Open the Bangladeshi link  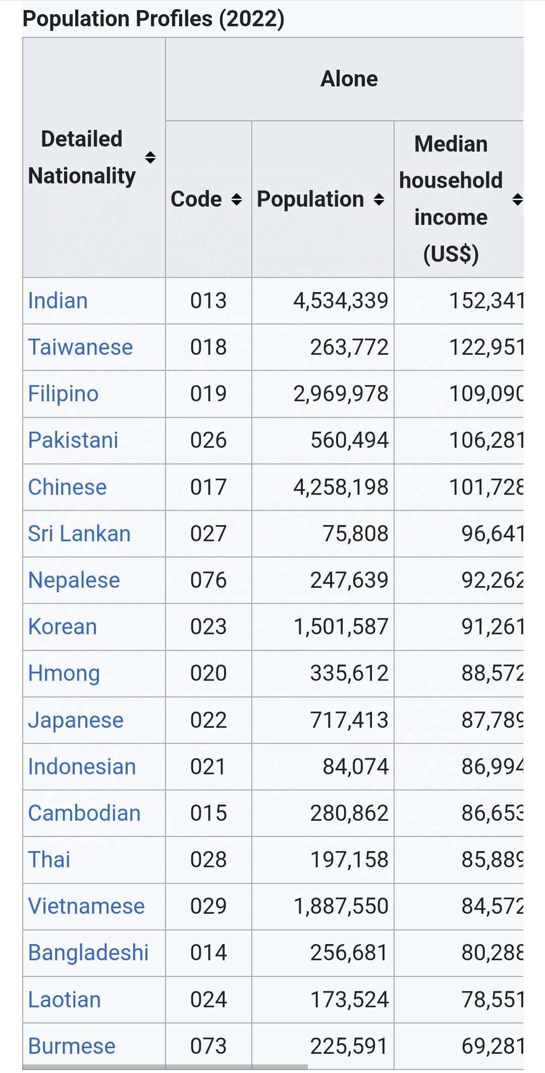(x=88, y=953)
